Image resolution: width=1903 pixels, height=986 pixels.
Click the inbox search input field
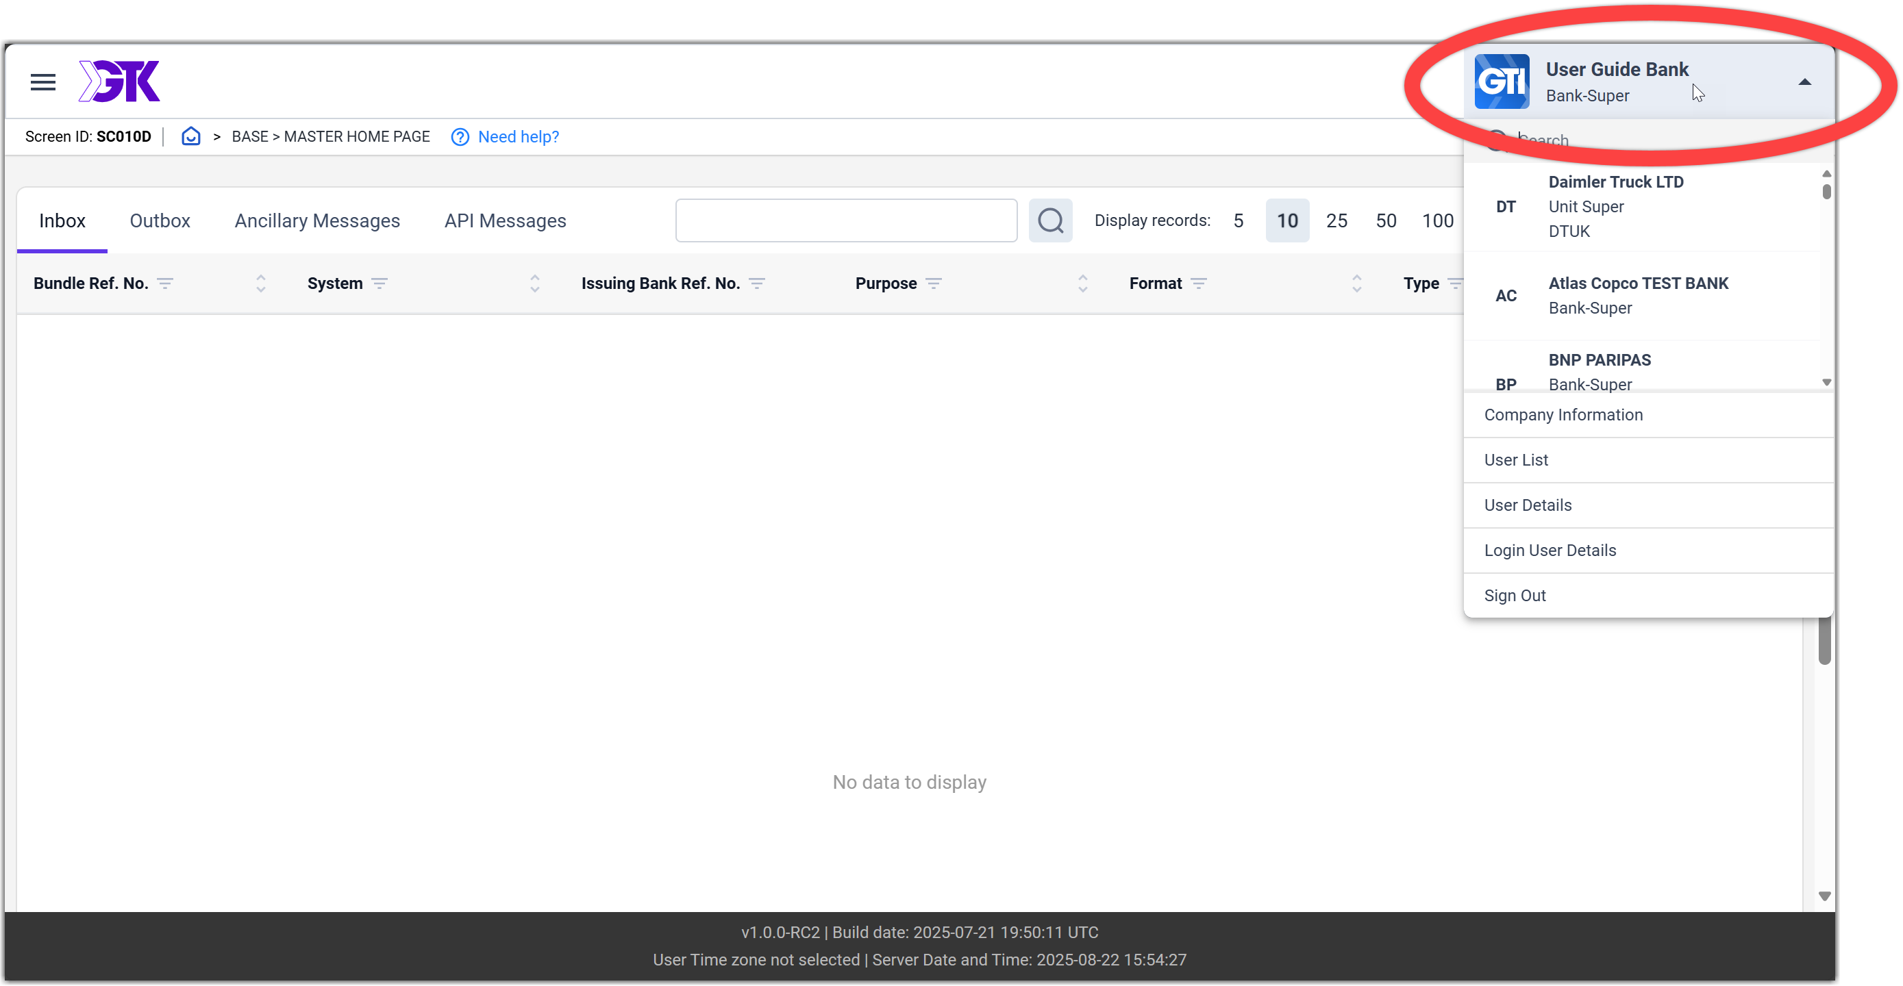click(846, 221)
